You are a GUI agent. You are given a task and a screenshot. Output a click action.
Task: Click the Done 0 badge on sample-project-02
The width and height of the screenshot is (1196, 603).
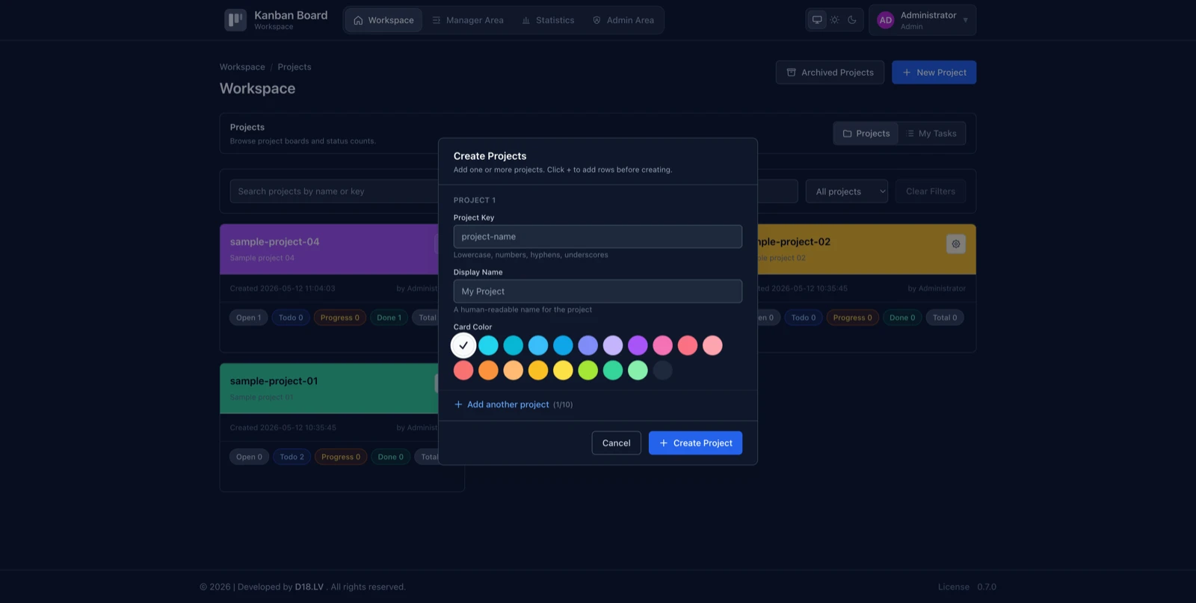point(902,318)
